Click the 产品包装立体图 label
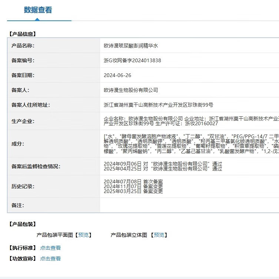Image resolution: width=279 pixels, height=279 pixels. click(129, 235)
